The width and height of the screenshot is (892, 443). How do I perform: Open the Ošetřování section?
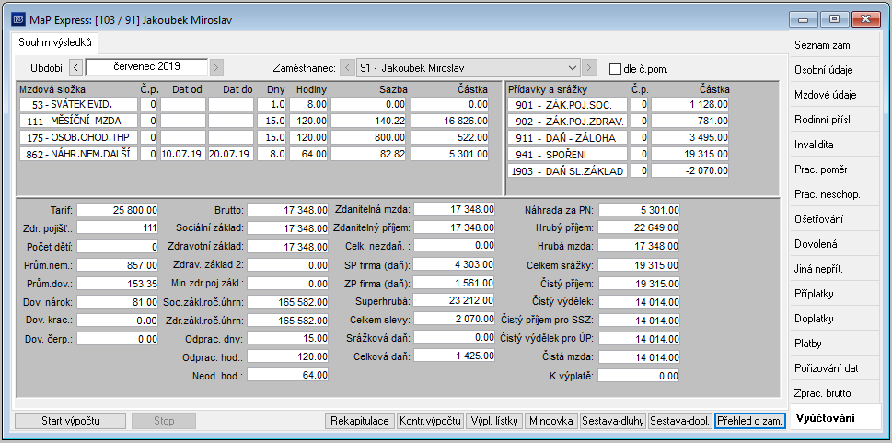point(835,219)
